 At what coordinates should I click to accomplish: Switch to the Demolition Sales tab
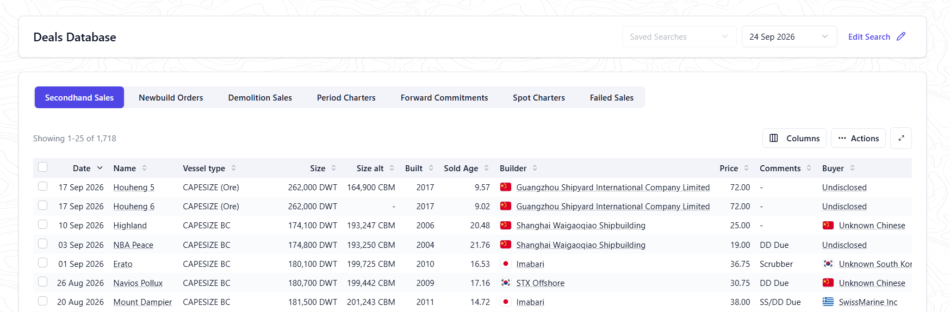260,97
